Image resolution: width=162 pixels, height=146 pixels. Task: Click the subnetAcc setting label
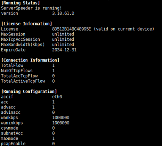point(12,133)
